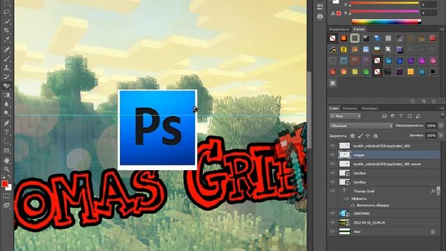Select the Gradient tool
Screen dimensions: 446x251
pos(6,95)
